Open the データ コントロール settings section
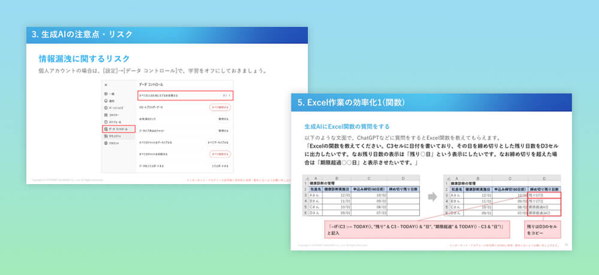Image resolution: width=599 pixels, height=275 pixels. [x=119, y=129]
